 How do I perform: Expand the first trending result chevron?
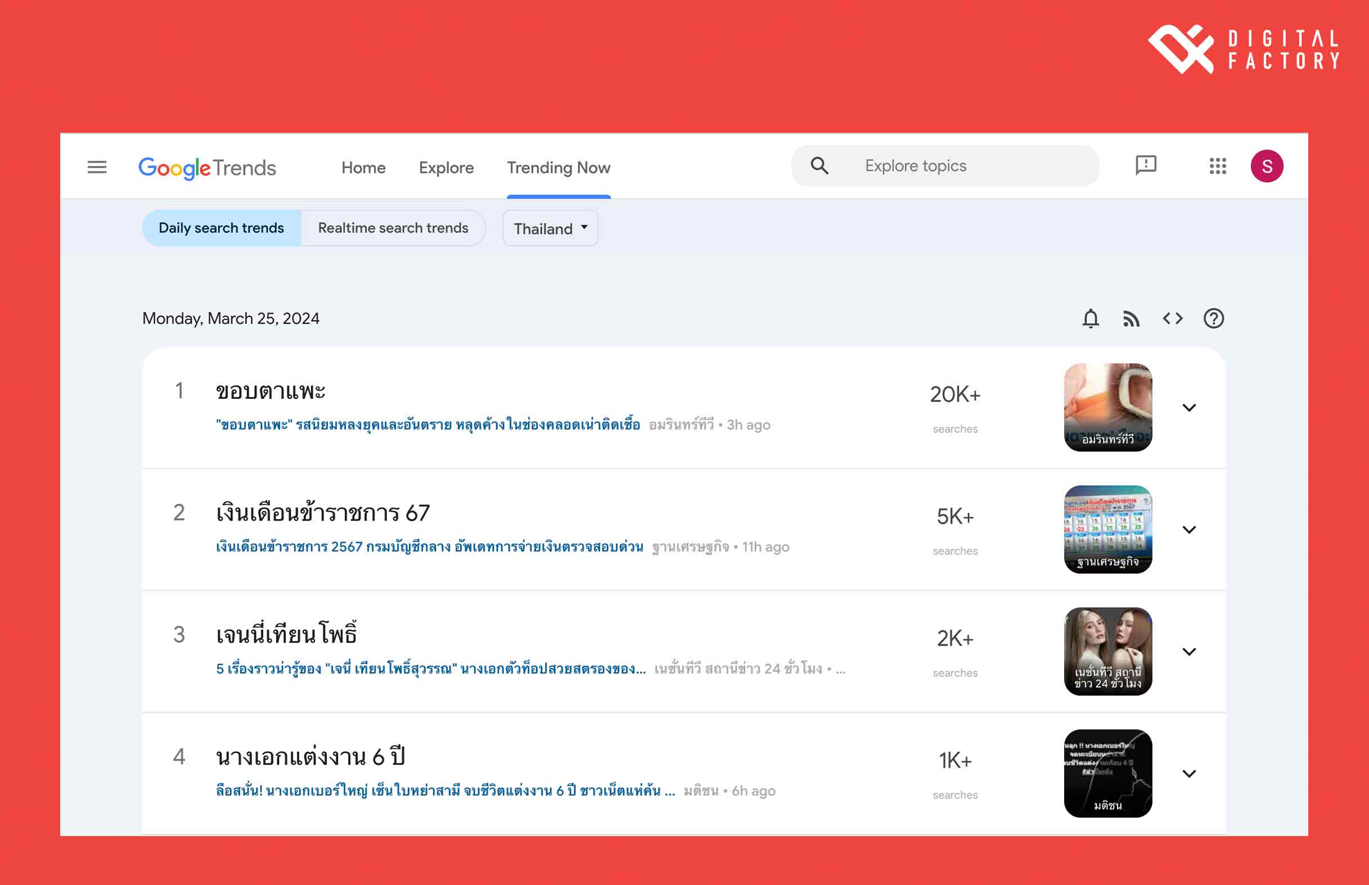pyautogui.click(x=1189, y=408)
